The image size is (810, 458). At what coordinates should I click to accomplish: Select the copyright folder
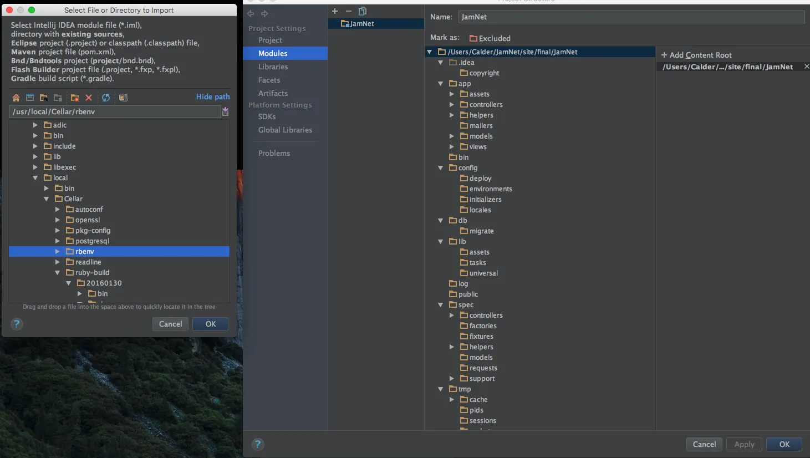[x=480, y=73]
